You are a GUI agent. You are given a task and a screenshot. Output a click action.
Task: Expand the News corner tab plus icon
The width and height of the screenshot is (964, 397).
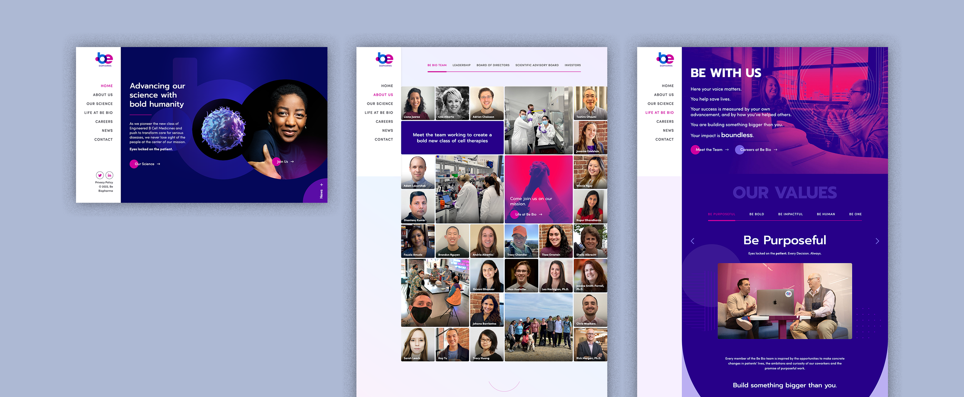[x=321, y=185]
